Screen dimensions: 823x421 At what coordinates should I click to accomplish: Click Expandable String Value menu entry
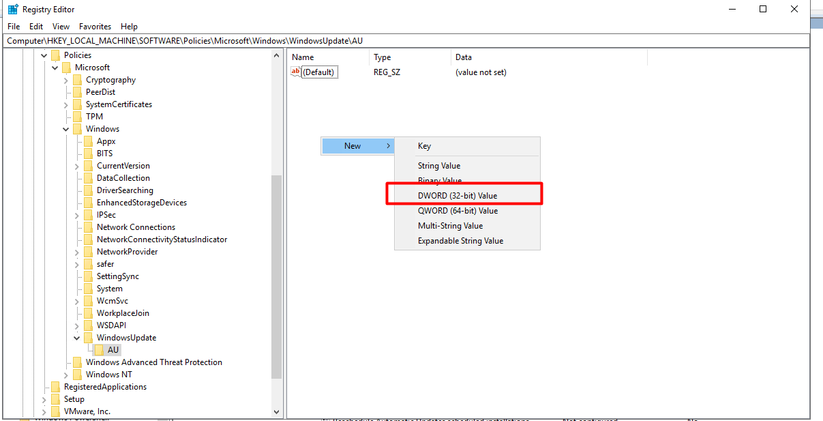[460, 241]
